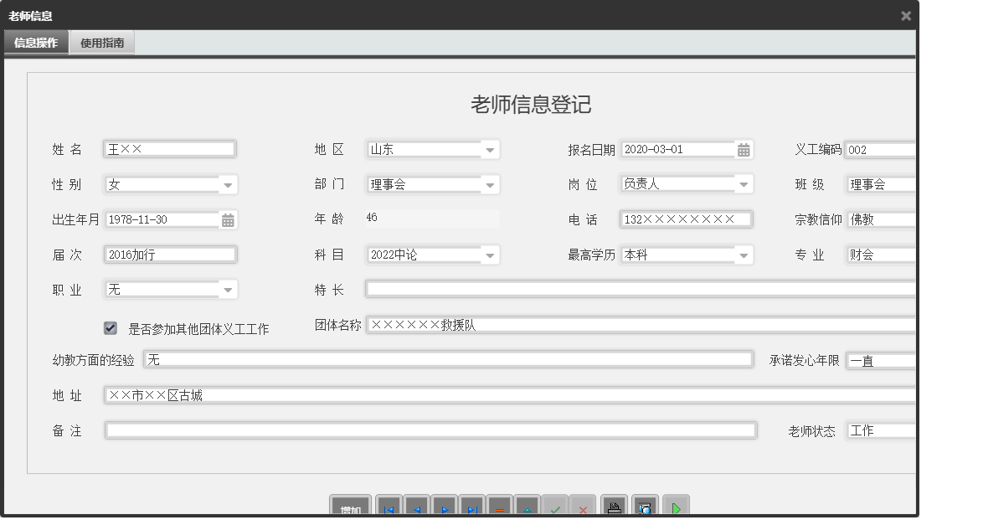Screen dimensions: 983x525
Task: Open the 报名日期 date picker
Action: (744, 149)
